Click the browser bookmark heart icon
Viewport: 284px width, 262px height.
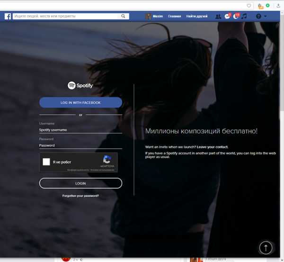[x=249, y=6]
